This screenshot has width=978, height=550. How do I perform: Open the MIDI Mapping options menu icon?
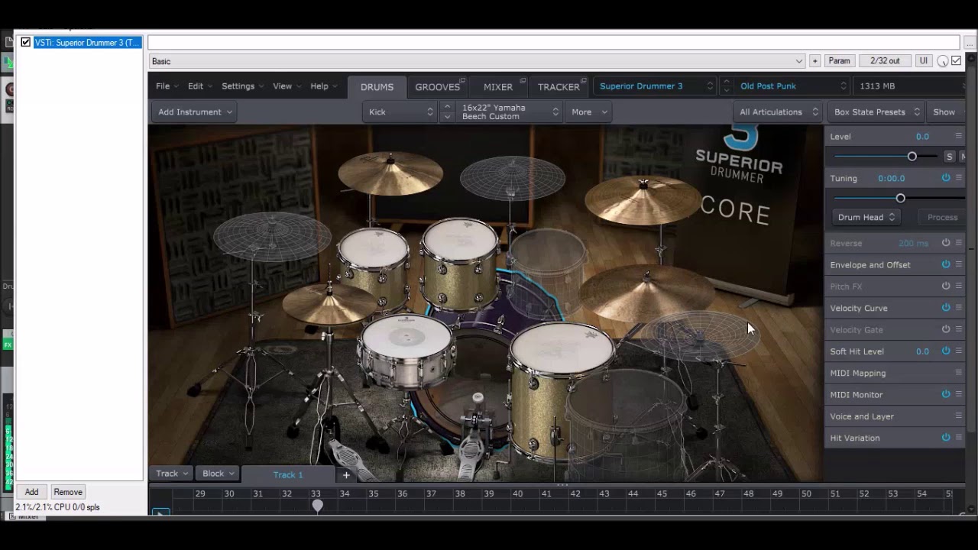(959, 373)
